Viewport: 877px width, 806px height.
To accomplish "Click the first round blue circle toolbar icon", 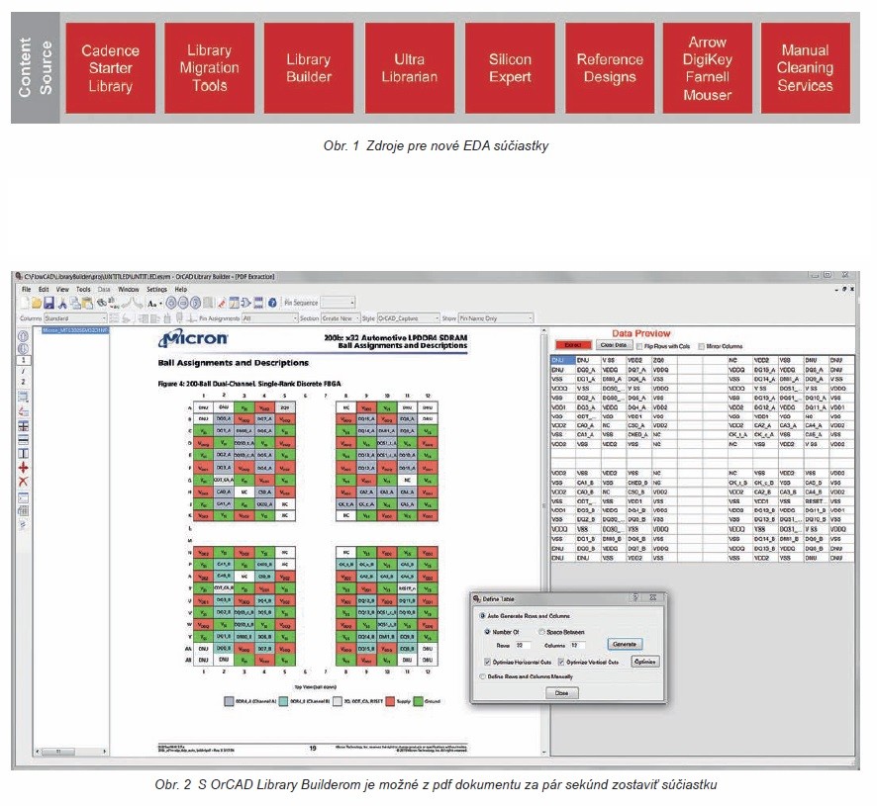I will (170, 303).
